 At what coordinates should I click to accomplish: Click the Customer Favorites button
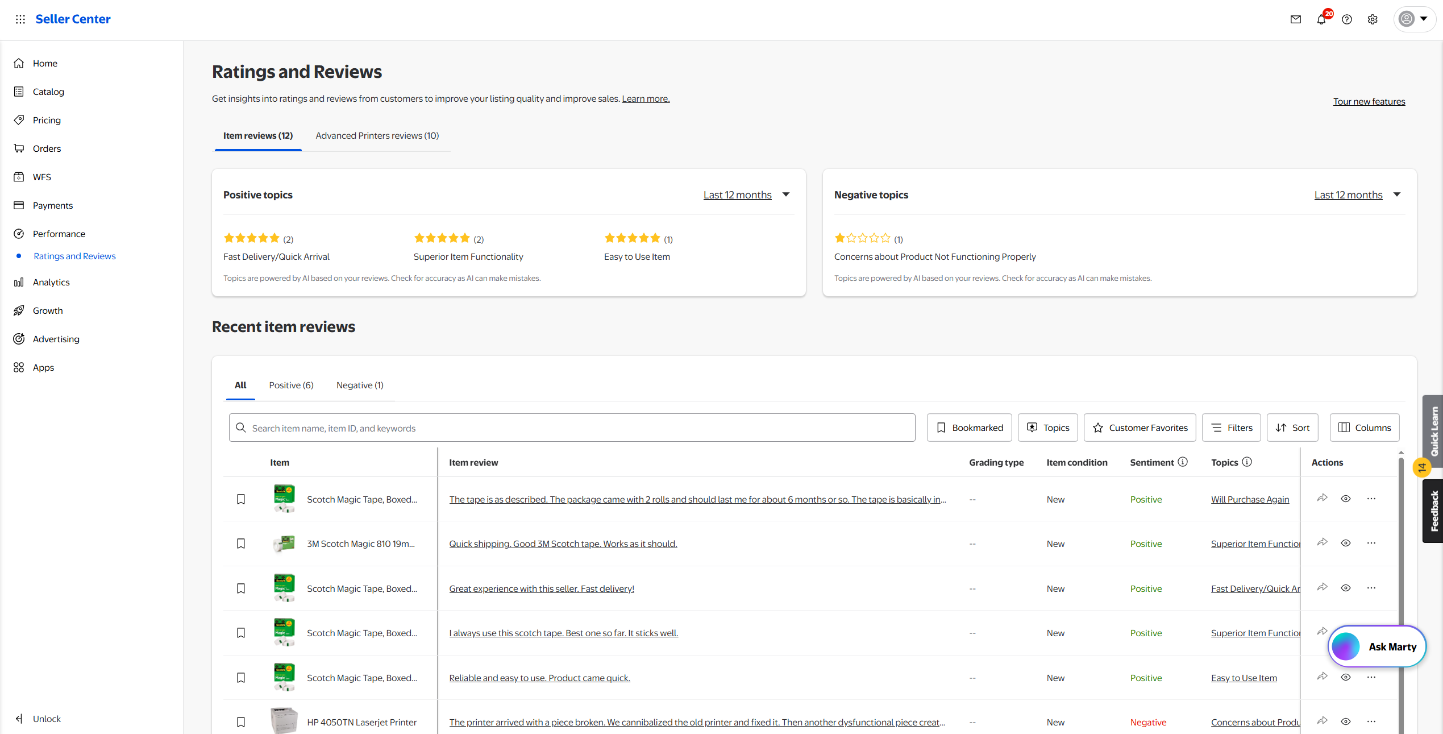click(x=1140, y=428)
